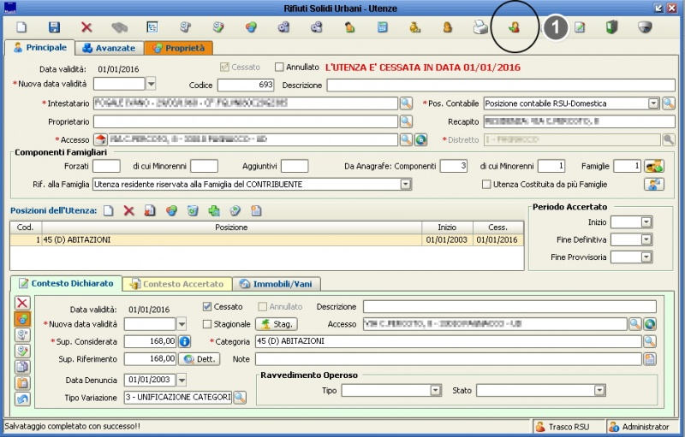Click magnifier icon next to Tipo Variazione
This screenshot has height=437, width=685.
click(240, 398)
